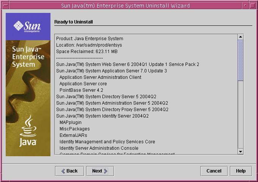Screen dimensions: 258x182
Task: Select 'Product: Java Enterprise System' line
Action: 90,38
